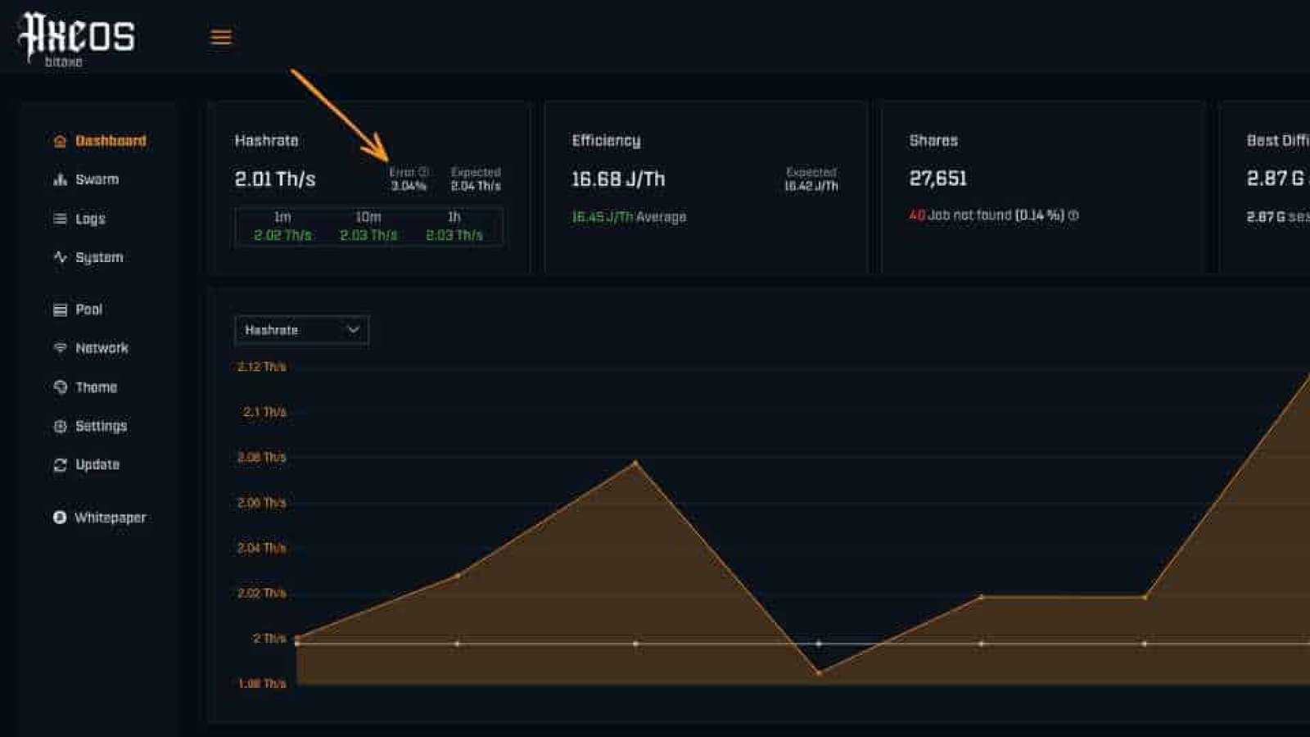The width and height of the screenshot is (1310, 737).
Task: Click the info icon beside Job not found
Action: pyautogui.click(x=1073, y=215)
